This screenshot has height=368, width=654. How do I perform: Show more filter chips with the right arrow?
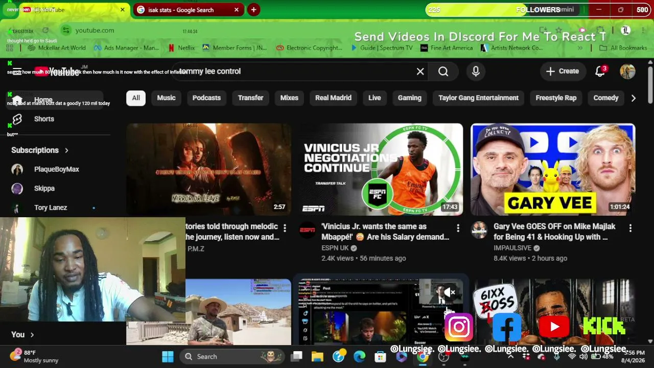(633, 98)
